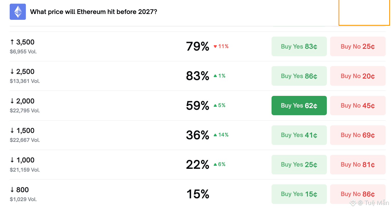This screenshot has height=209, width=391.
Task: Click the down arrow beside 2,500
Action: 12,72
